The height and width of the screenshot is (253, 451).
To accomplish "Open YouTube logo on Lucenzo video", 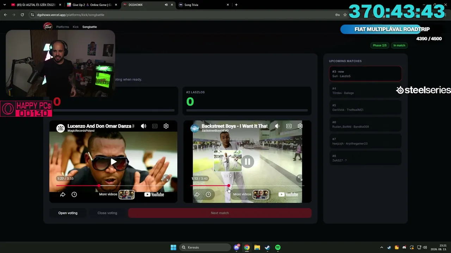I will [154, 194].
